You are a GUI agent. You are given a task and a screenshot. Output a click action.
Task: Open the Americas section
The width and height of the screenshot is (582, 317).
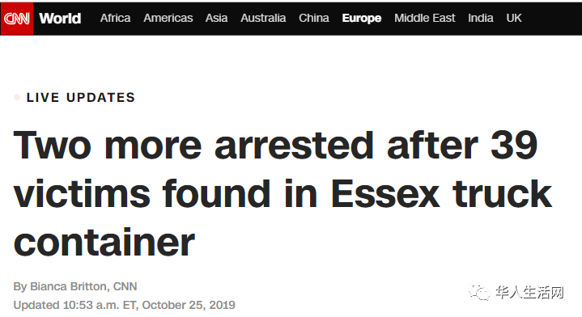point(168,18)
